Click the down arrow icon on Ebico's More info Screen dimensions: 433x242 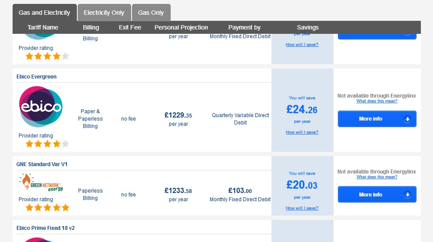[x=407, y=119]
